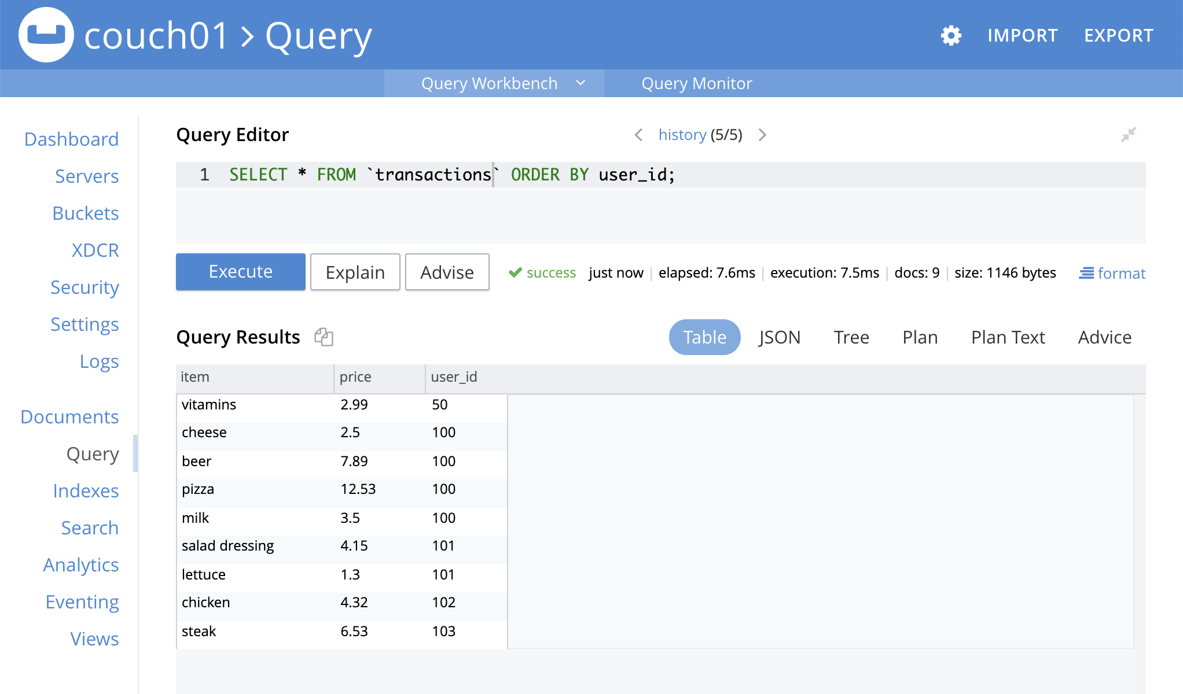Open Search in sidebar
The image size is (1183, 694).
pyautogui.click(x=90, y=528)
